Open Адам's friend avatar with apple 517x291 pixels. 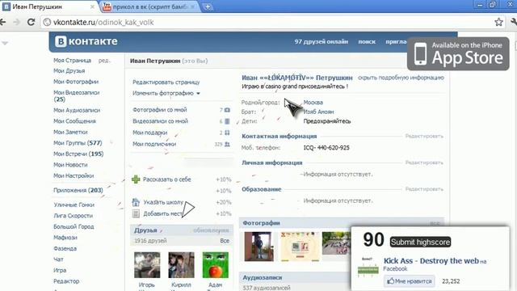pyautogui.click(x=216, y=265)
